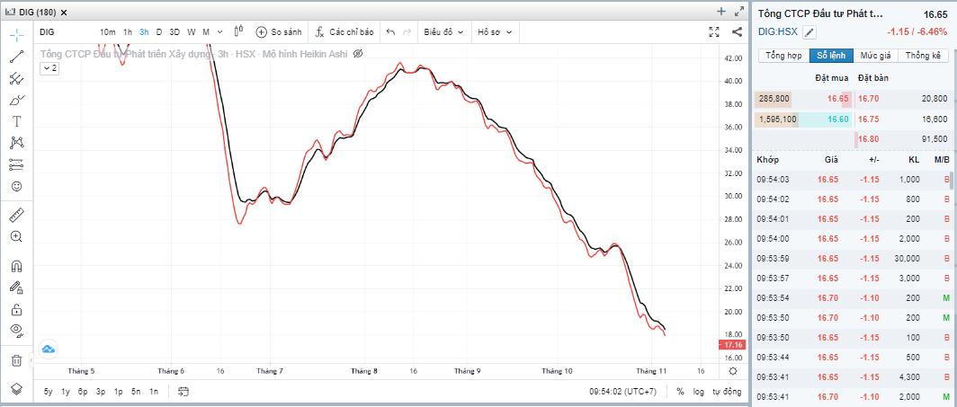The height and width of the screenshot is (407, 957).
Task: Open the chart patterns tool
Action: pyautogui.click(x=16, y=143)
